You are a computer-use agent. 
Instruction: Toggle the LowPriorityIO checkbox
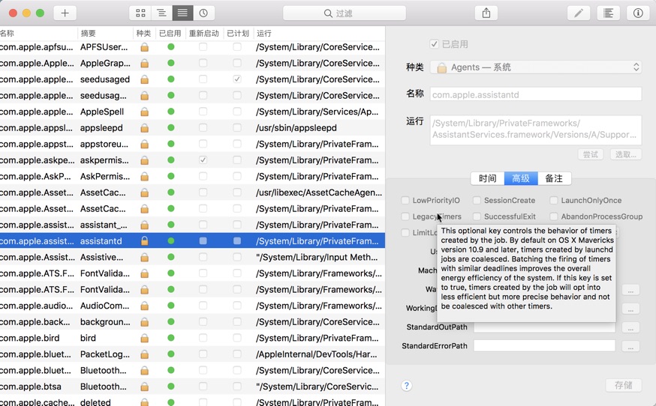pos(405,201)
